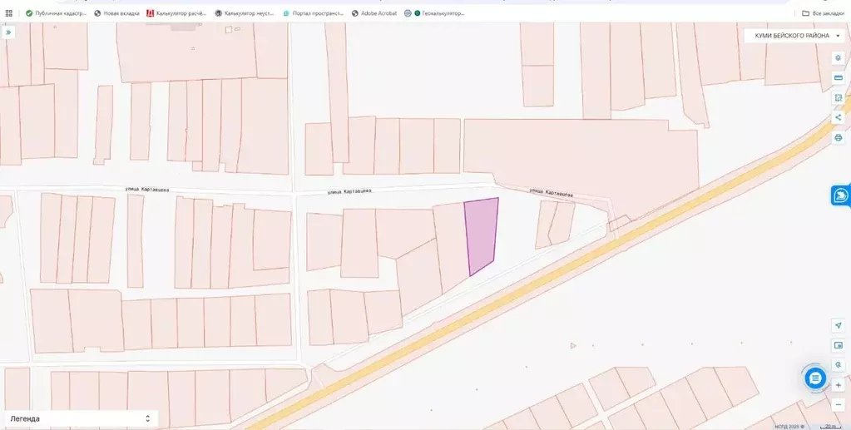Open the overview minimap icon
This screenshot has width=851, height=430.
838,345
